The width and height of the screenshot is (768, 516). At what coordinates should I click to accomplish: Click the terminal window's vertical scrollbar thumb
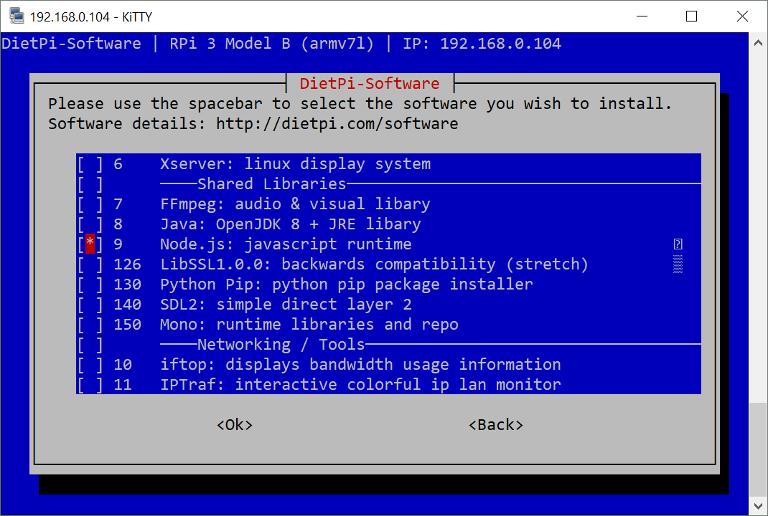tap(758, 449)
